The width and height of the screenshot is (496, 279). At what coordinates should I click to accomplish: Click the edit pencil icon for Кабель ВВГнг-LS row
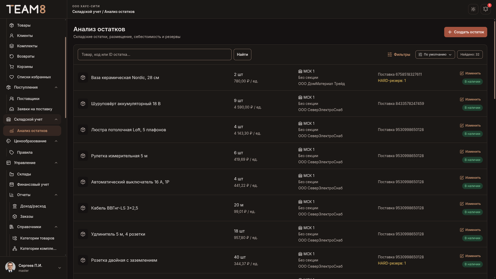[462, 204]
